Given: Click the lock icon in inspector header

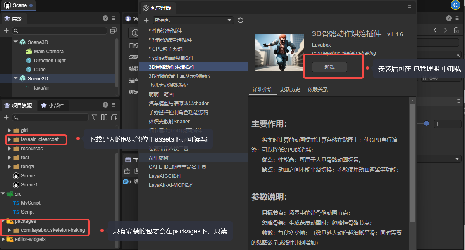Looking at the screenshot, I should [x=456, y=30].
